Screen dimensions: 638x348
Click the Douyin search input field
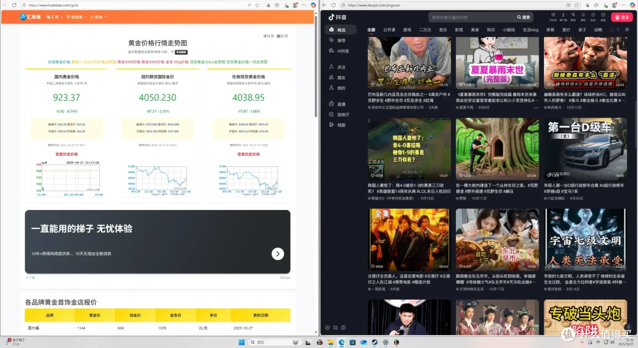(x=471, y=17)
